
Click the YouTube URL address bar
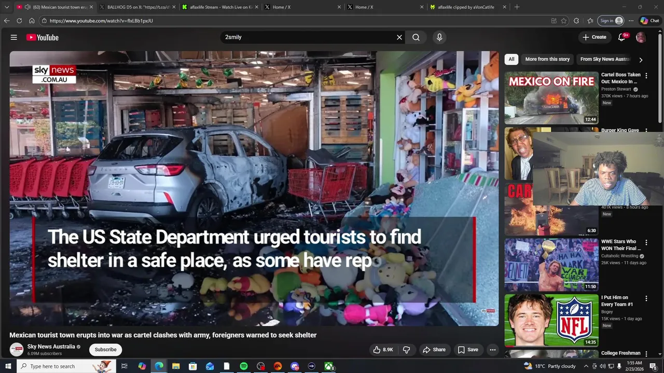click(x=296, y=21)
